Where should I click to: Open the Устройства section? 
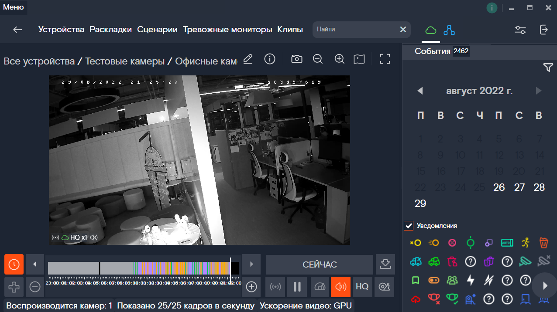[61, 30]
